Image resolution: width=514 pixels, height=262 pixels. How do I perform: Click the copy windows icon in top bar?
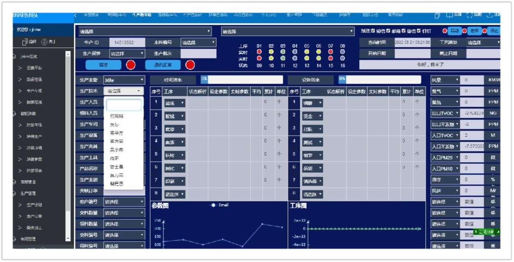[437, 15]
